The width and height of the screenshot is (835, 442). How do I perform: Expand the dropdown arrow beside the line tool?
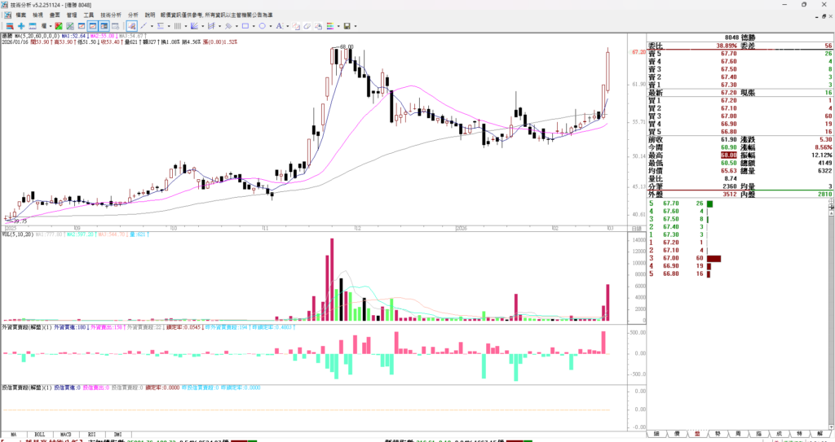152,26
